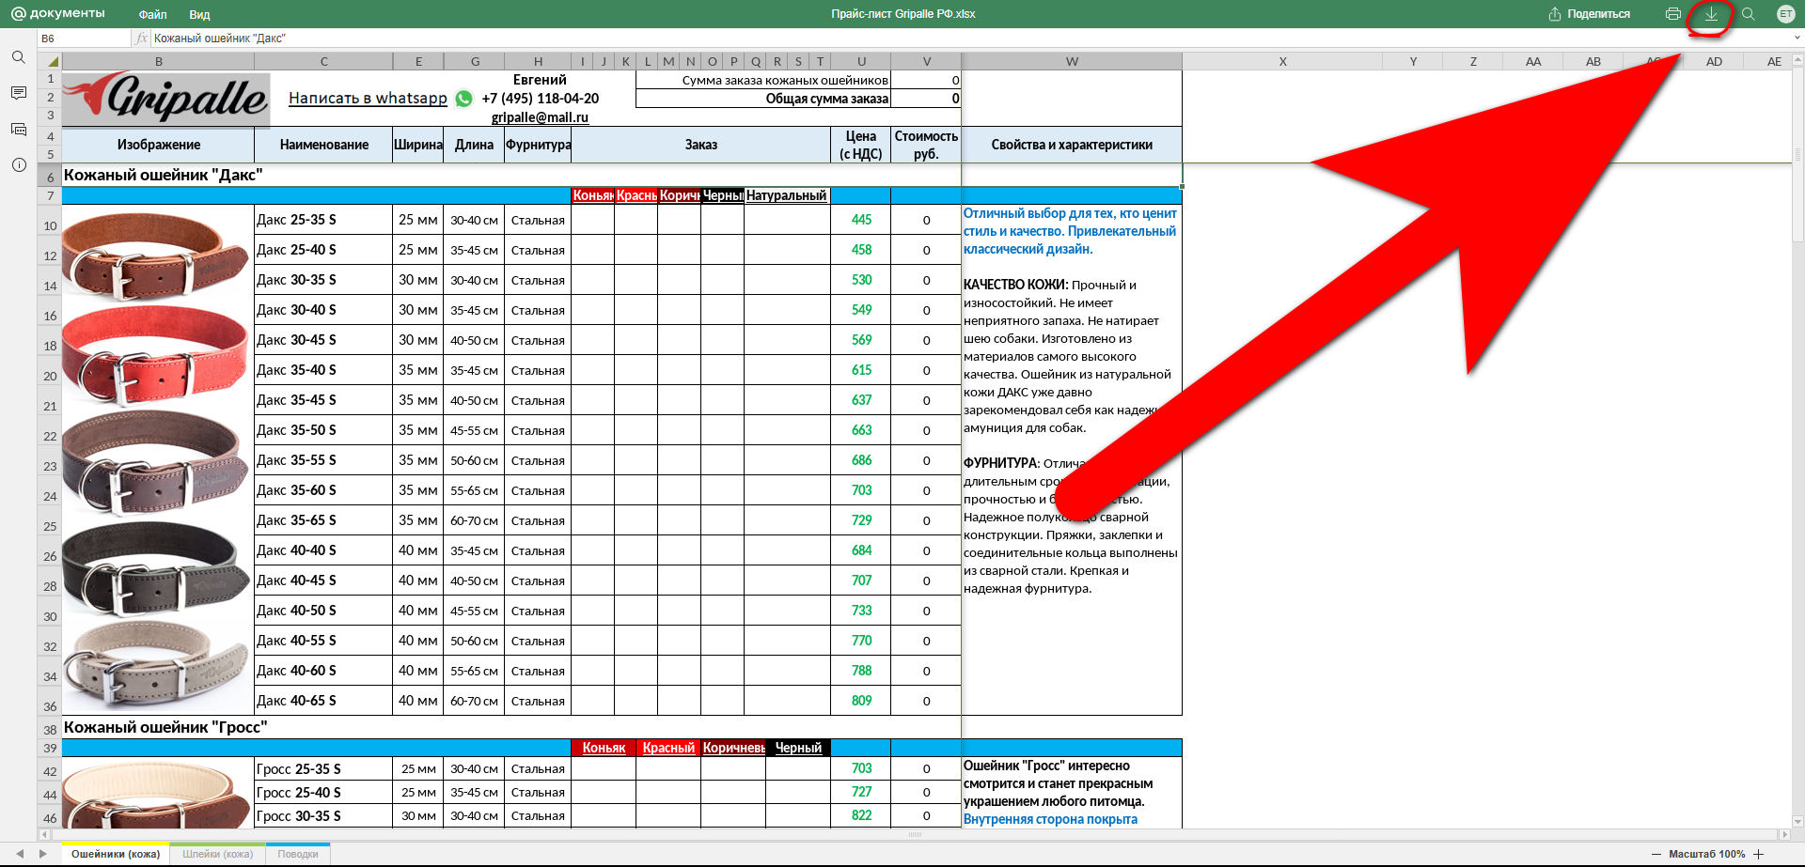
Task: Click the fx function icon in formula bar
Action: point(142,39)
